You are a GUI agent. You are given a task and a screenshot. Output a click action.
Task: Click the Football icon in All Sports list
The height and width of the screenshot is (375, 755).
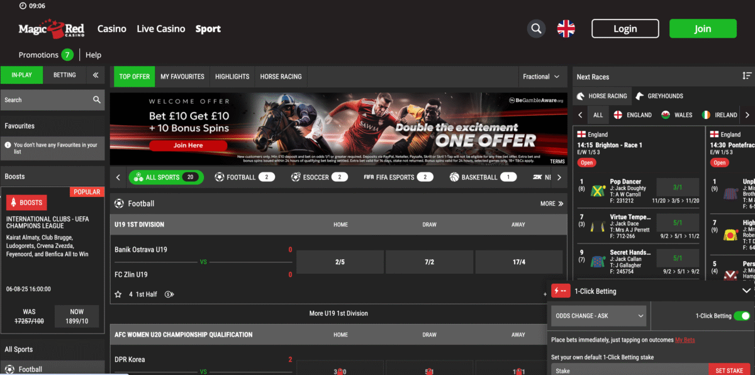click(9, 369)
